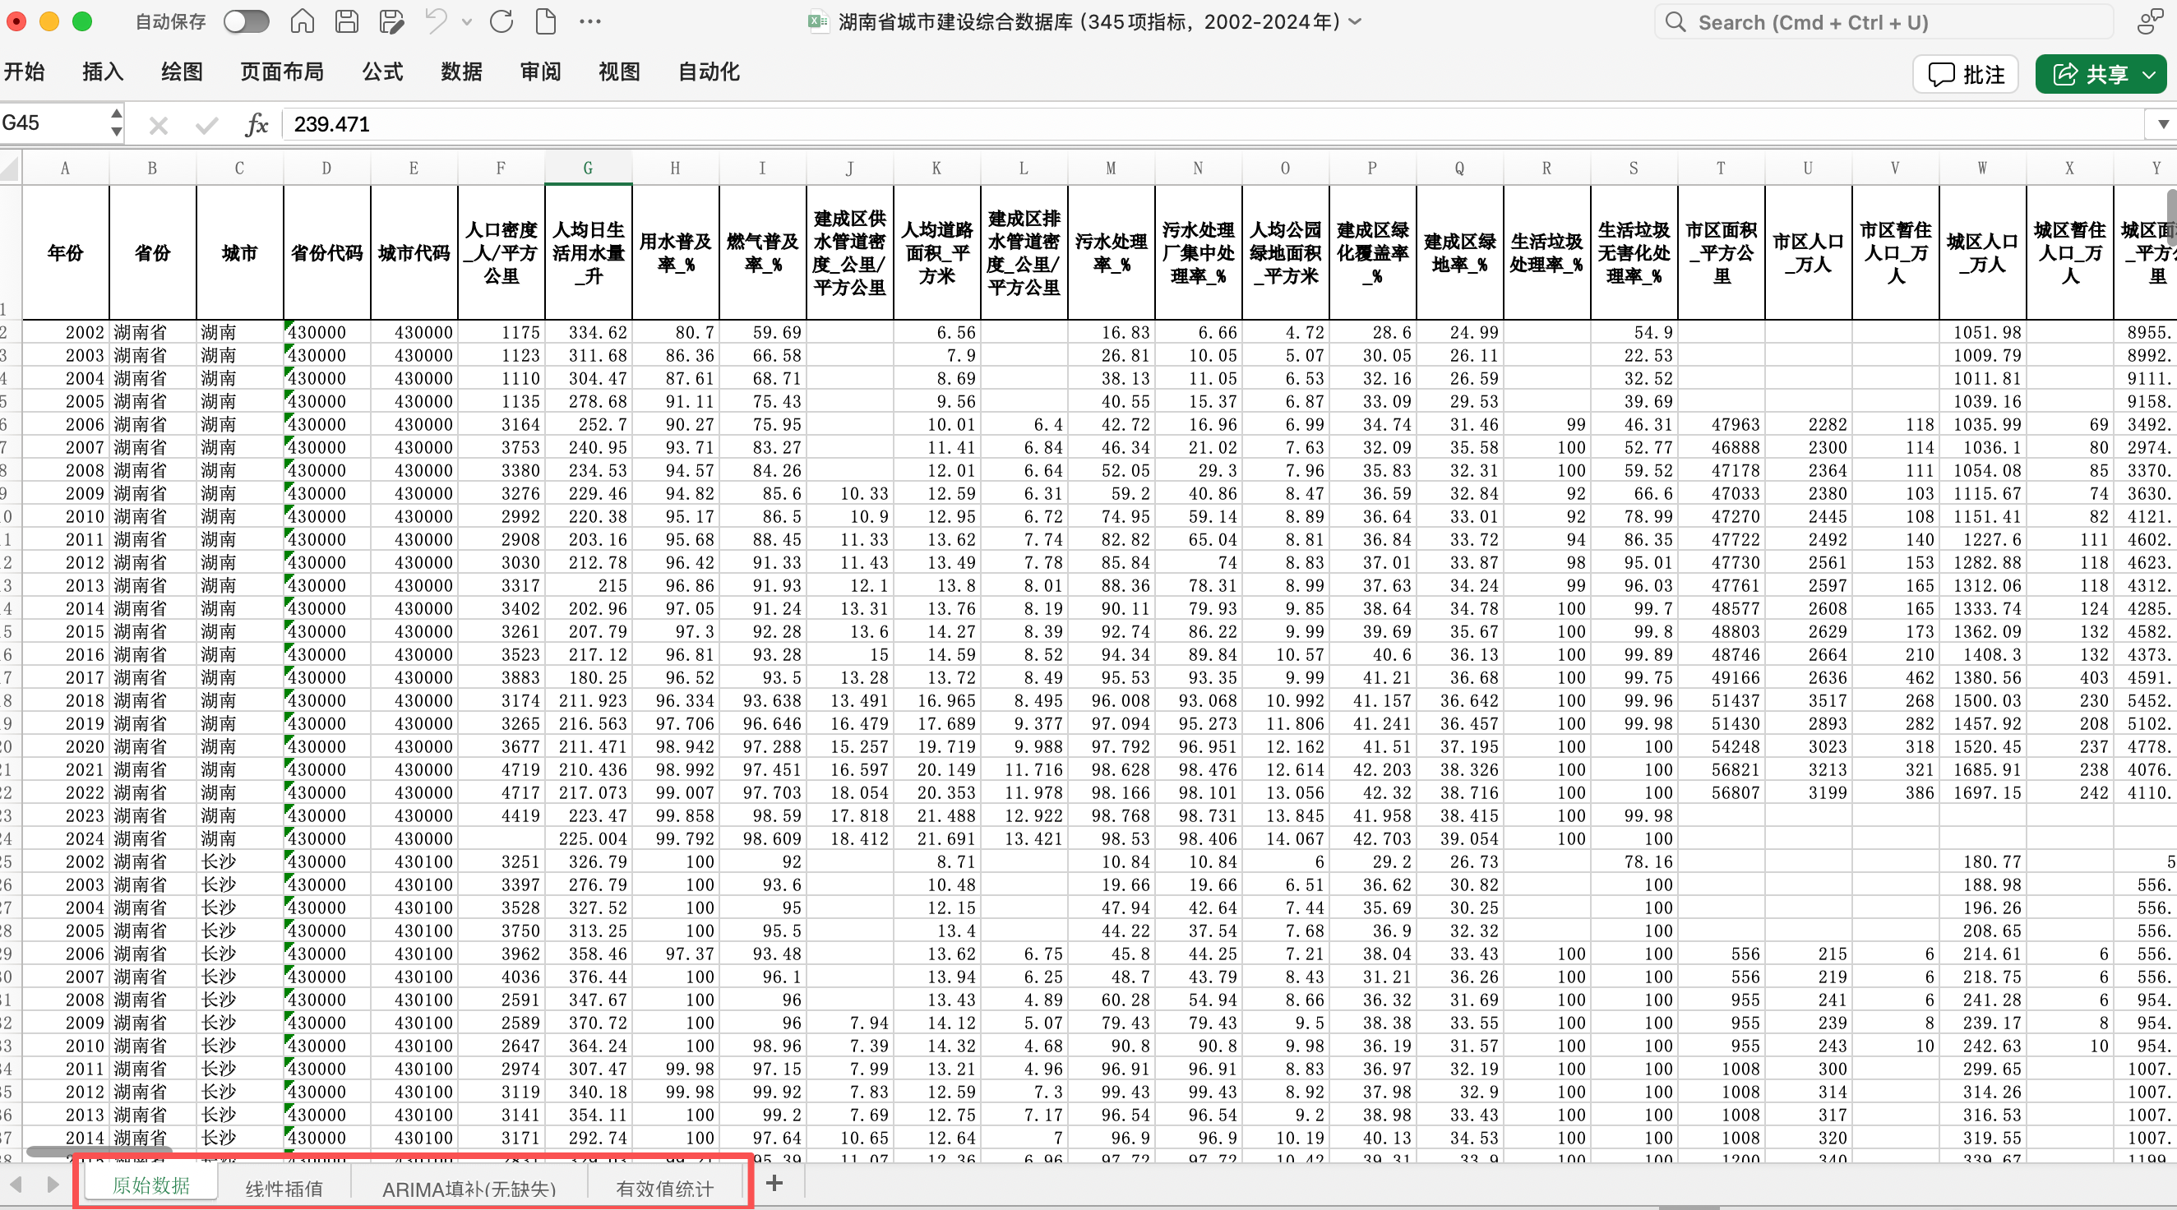Open the three-dots more commands menu
This screenshot has width=2177, height=1210.
coord(590,22)
